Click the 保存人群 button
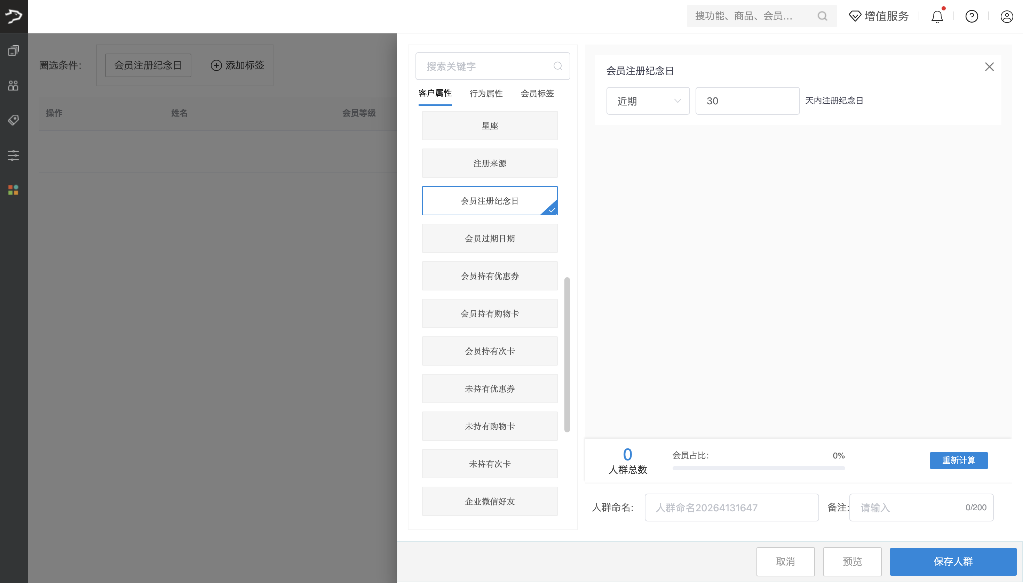1023x583 pixels. [953, 561]
